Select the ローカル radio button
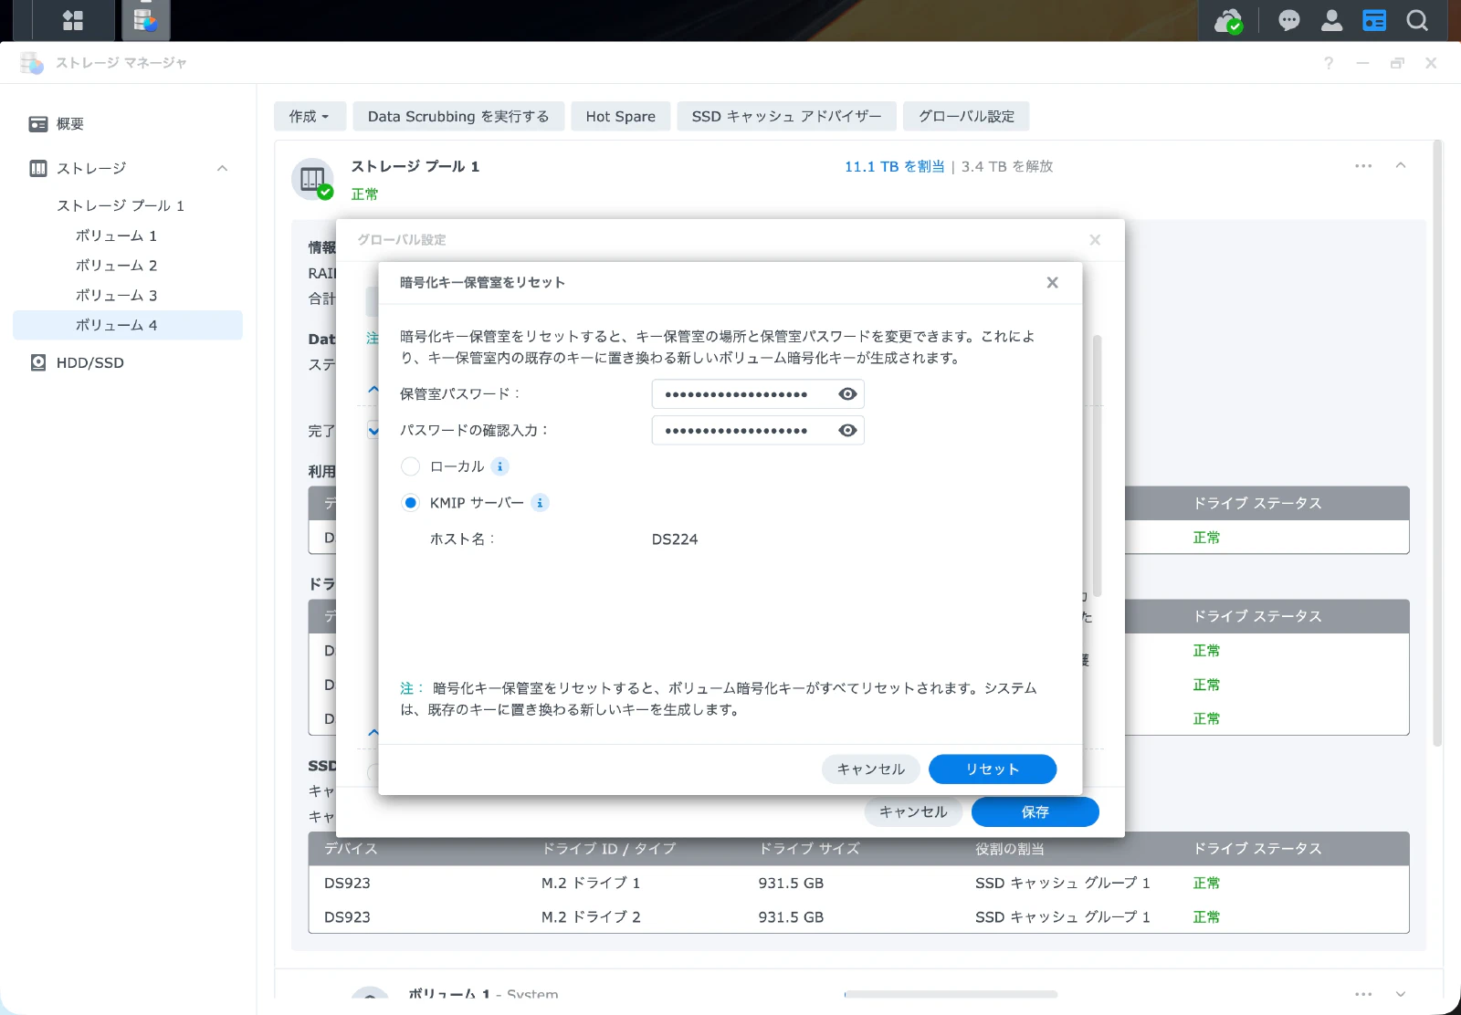 [410, 466]
